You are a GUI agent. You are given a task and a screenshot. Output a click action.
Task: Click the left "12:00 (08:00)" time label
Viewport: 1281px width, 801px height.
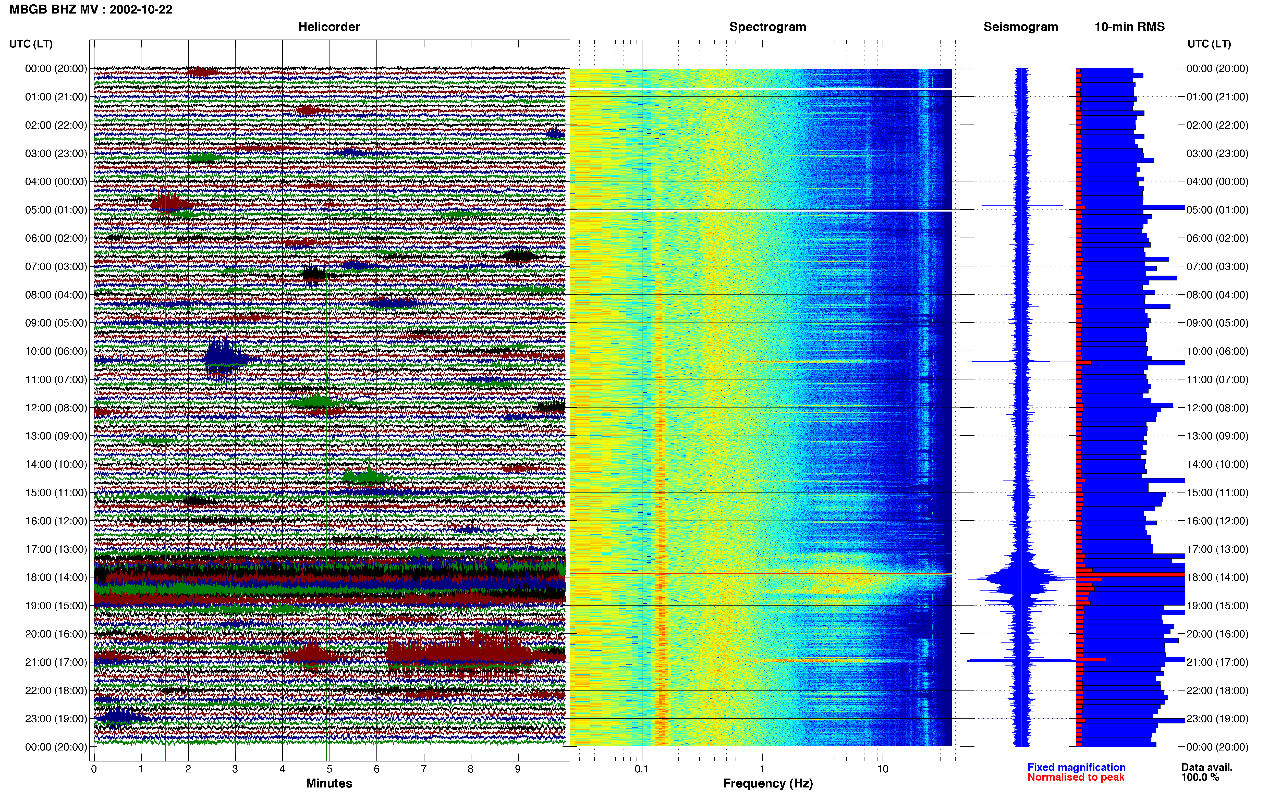(56, 408)
